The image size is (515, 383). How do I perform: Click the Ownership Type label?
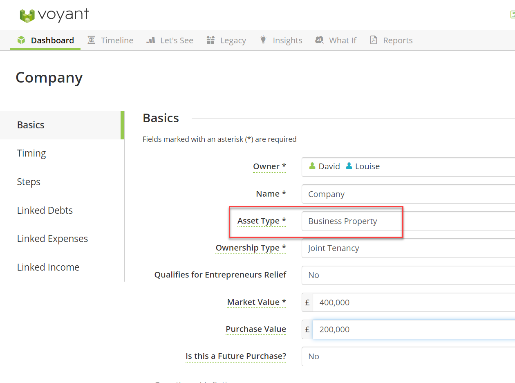[251, 248]
